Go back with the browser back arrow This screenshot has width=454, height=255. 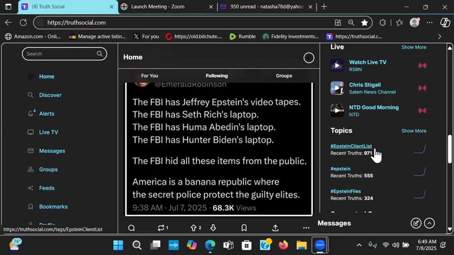click(8, 22)
